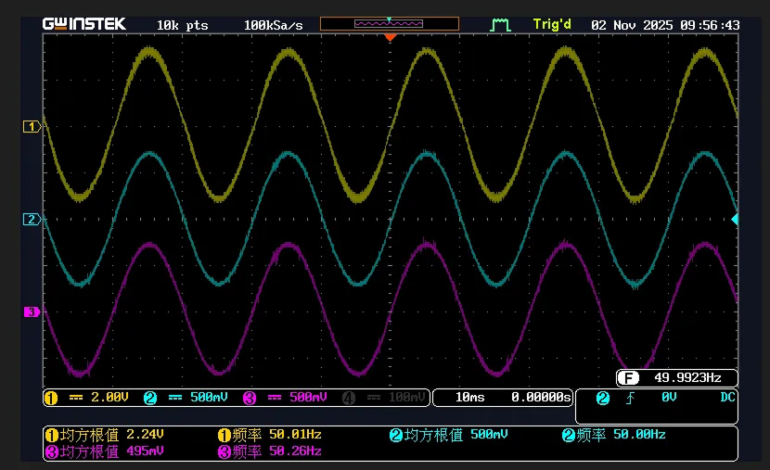Click the magenta channel 3 number badge
The width and height of the screenshot is (770, 470).
click(x=250, y=398)
